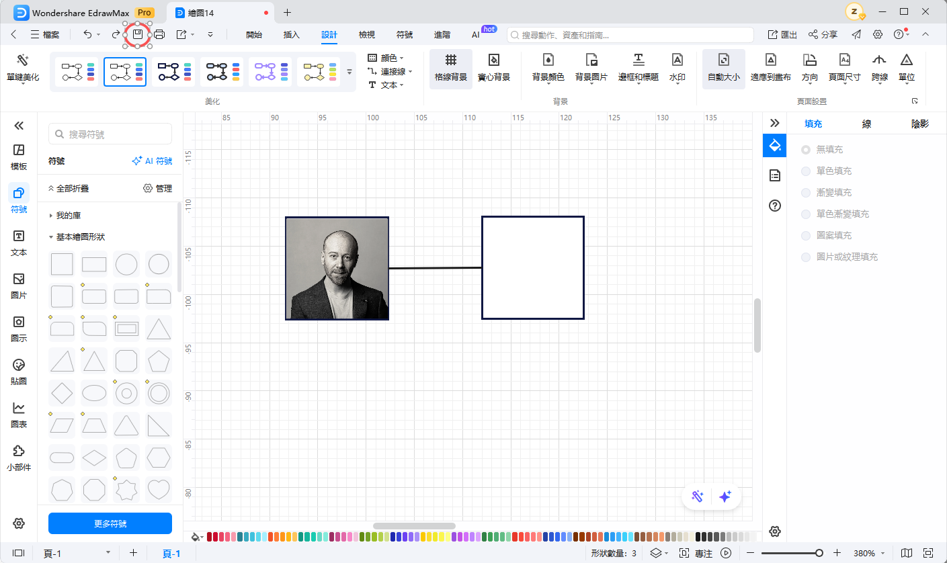
Task: Select the 漸變填充 gradient fill option
Action: click(806, 193)
